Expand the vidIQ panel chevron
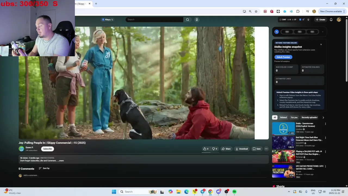This screenshot has height=196, width=348. coord(323,32)
